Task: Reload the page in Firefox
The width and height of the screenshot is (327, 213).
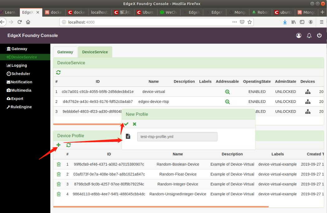Action: pos(20,22)
